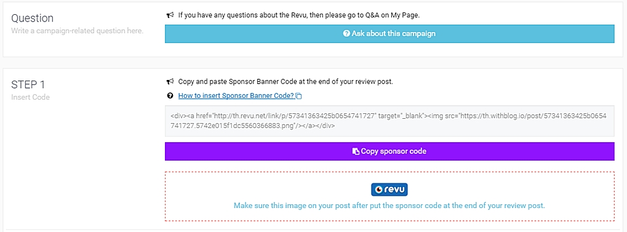The width and height of the screenshot is (627, 232).
Task: Select the Question section heading
Action: [33, 18]
